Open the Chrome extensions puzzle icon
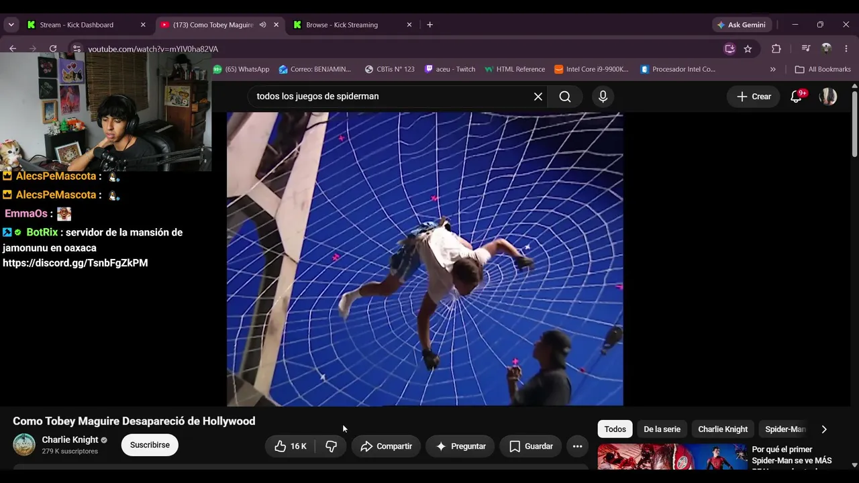859x483 pixels. click(x=776, y=49)
